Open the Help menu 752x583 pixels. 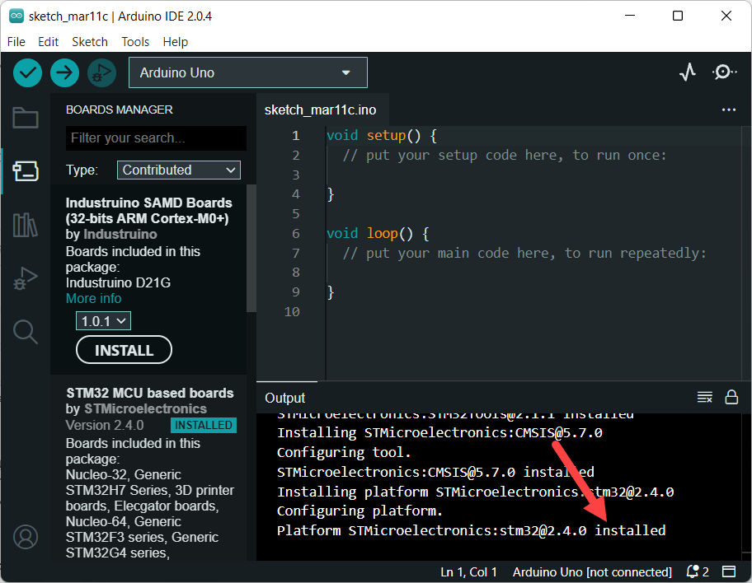(x=175, y=42)
